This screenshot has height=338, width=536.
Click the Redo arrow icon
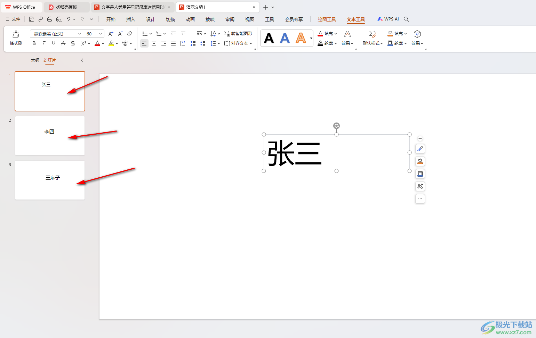(82, 19)
